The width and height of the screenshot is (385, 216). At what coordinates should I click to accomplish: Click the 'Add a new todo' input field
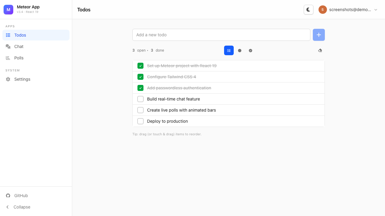(221, 35)
